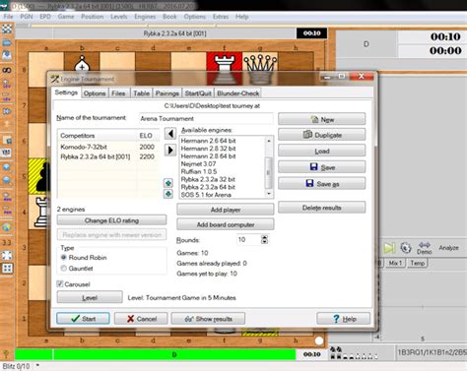Remove competitor using the right arrow button
Image resolution: width=467 pixels, height=371 pixels.
pos(169,151)
